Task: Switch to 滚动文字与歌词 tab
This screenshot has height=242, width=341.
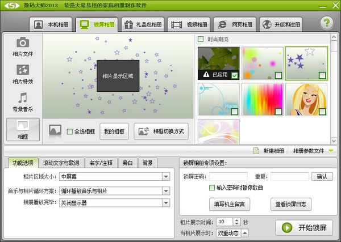Action: point(61,163)
